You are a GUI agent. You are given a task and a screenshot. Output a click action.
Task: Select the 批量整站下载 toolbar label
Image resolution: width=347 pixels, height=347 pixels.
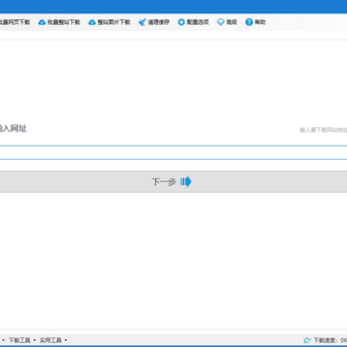(64, 22)
